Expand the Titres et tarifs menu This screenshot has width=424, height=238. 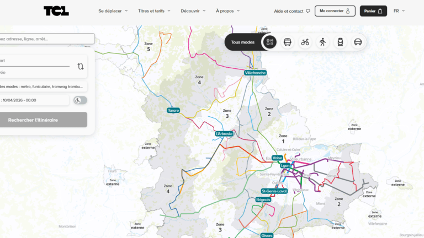154,11
